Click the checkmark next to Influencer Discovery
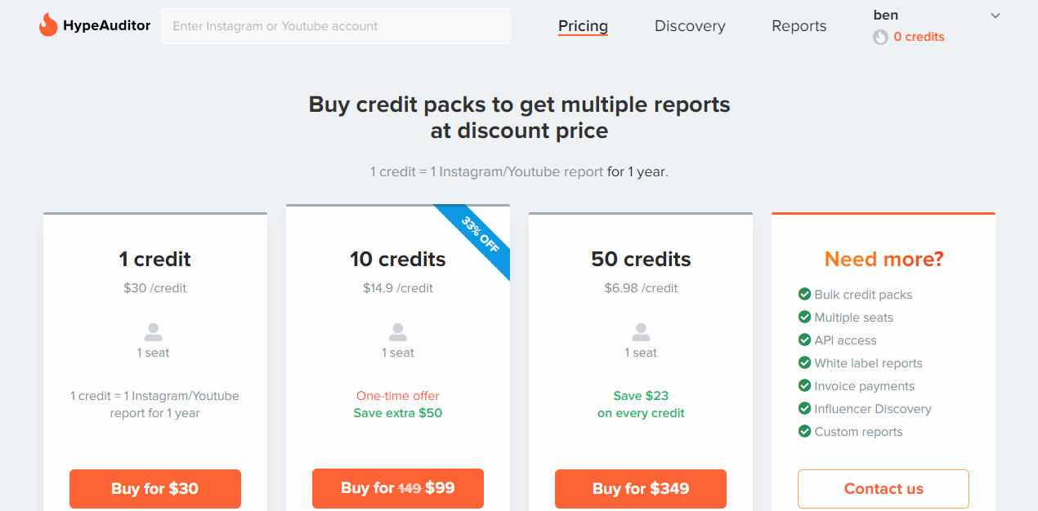This screenshot has height=511, width=1038. 804,408
